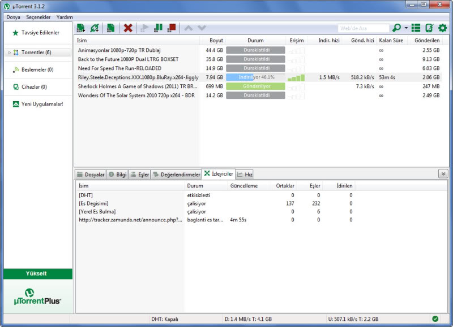Switch to the Bilgi tab
The height and width of the screenshot is (327, 453).
pos(117,175)
